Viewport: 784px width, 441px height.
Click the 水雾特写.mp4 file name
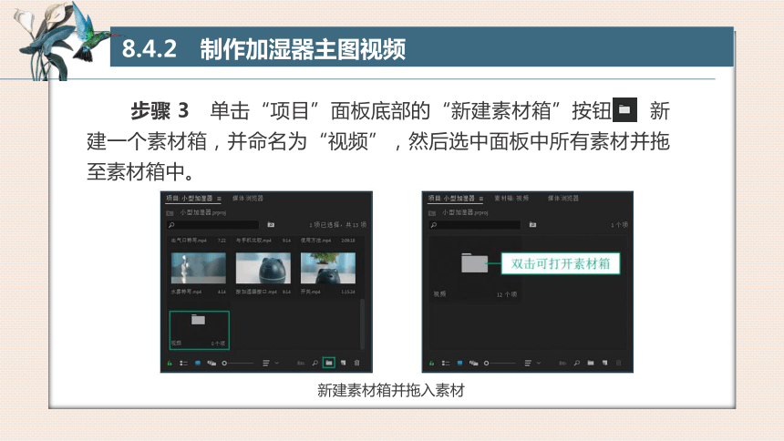(x=186, y=292)
